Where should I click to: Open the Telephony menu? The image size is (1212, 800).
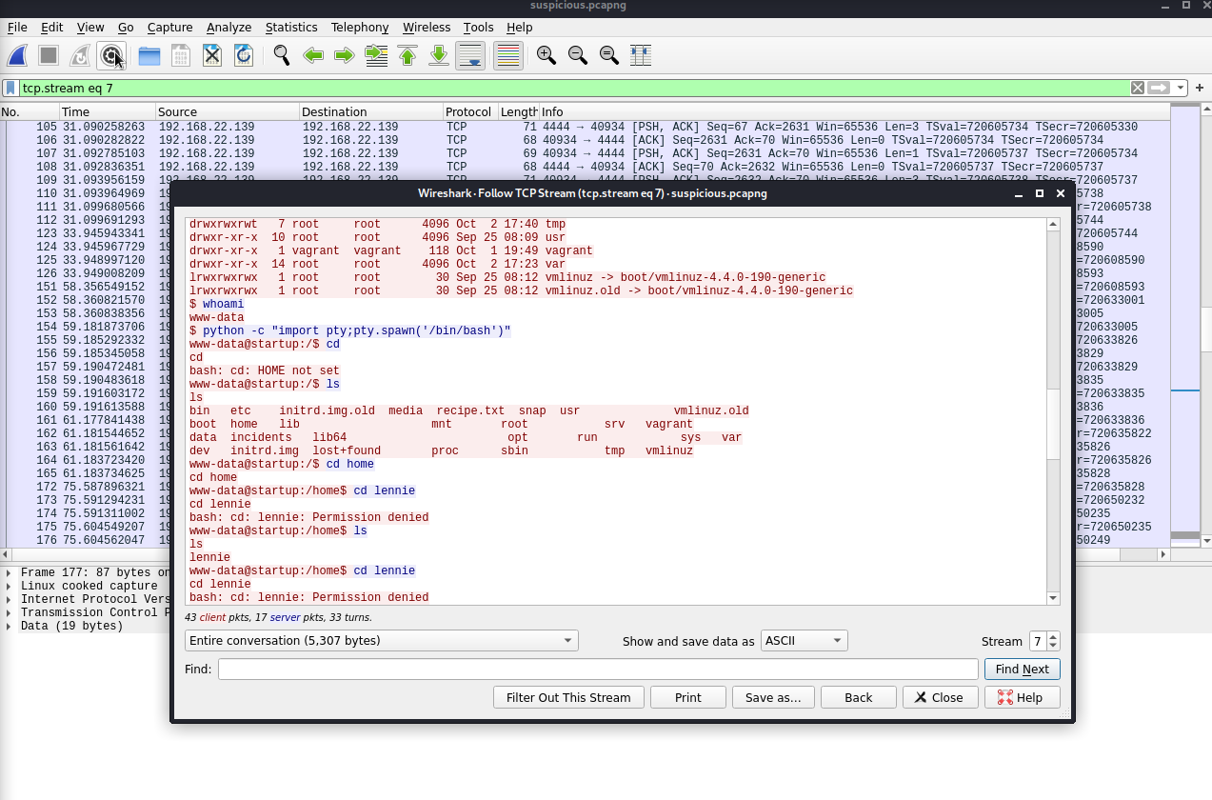point(360,28)
